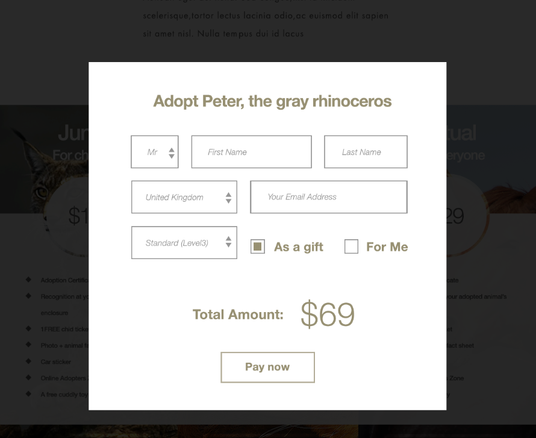Viewport: 536px width, 438px height.
Task: Select the Your Email Address field
Action: coord(328,197)
